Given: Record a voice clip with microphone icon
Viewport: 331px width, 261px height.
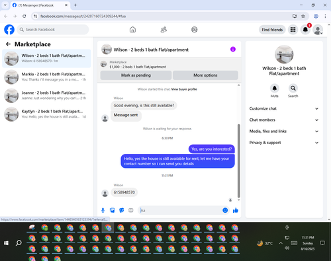Looking at the screenshot, I should (x=103, y=210).
